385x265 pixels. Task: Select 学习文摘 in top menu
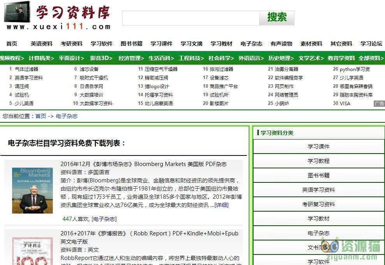(191, 44)
